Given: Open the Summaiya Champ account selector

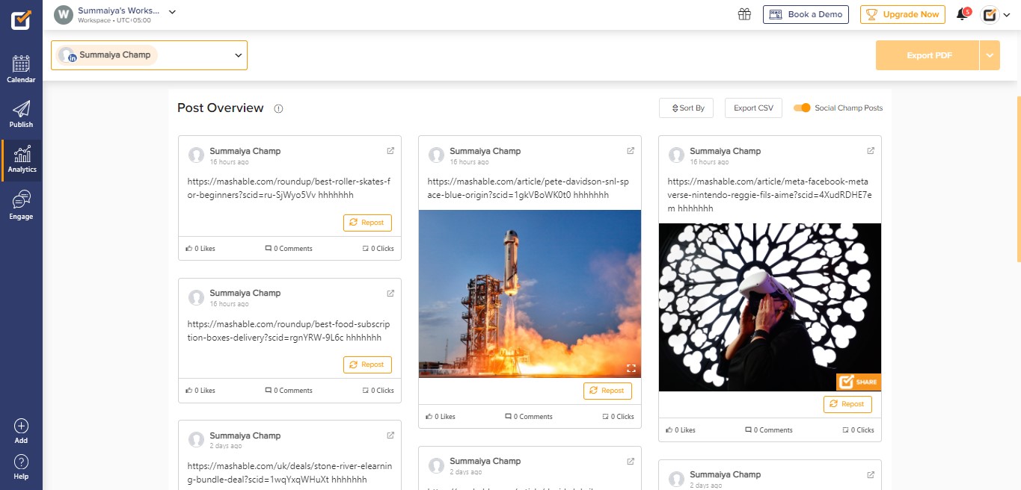Looking at the screenshot, I should pyautogui.click(x=149, y=55).
